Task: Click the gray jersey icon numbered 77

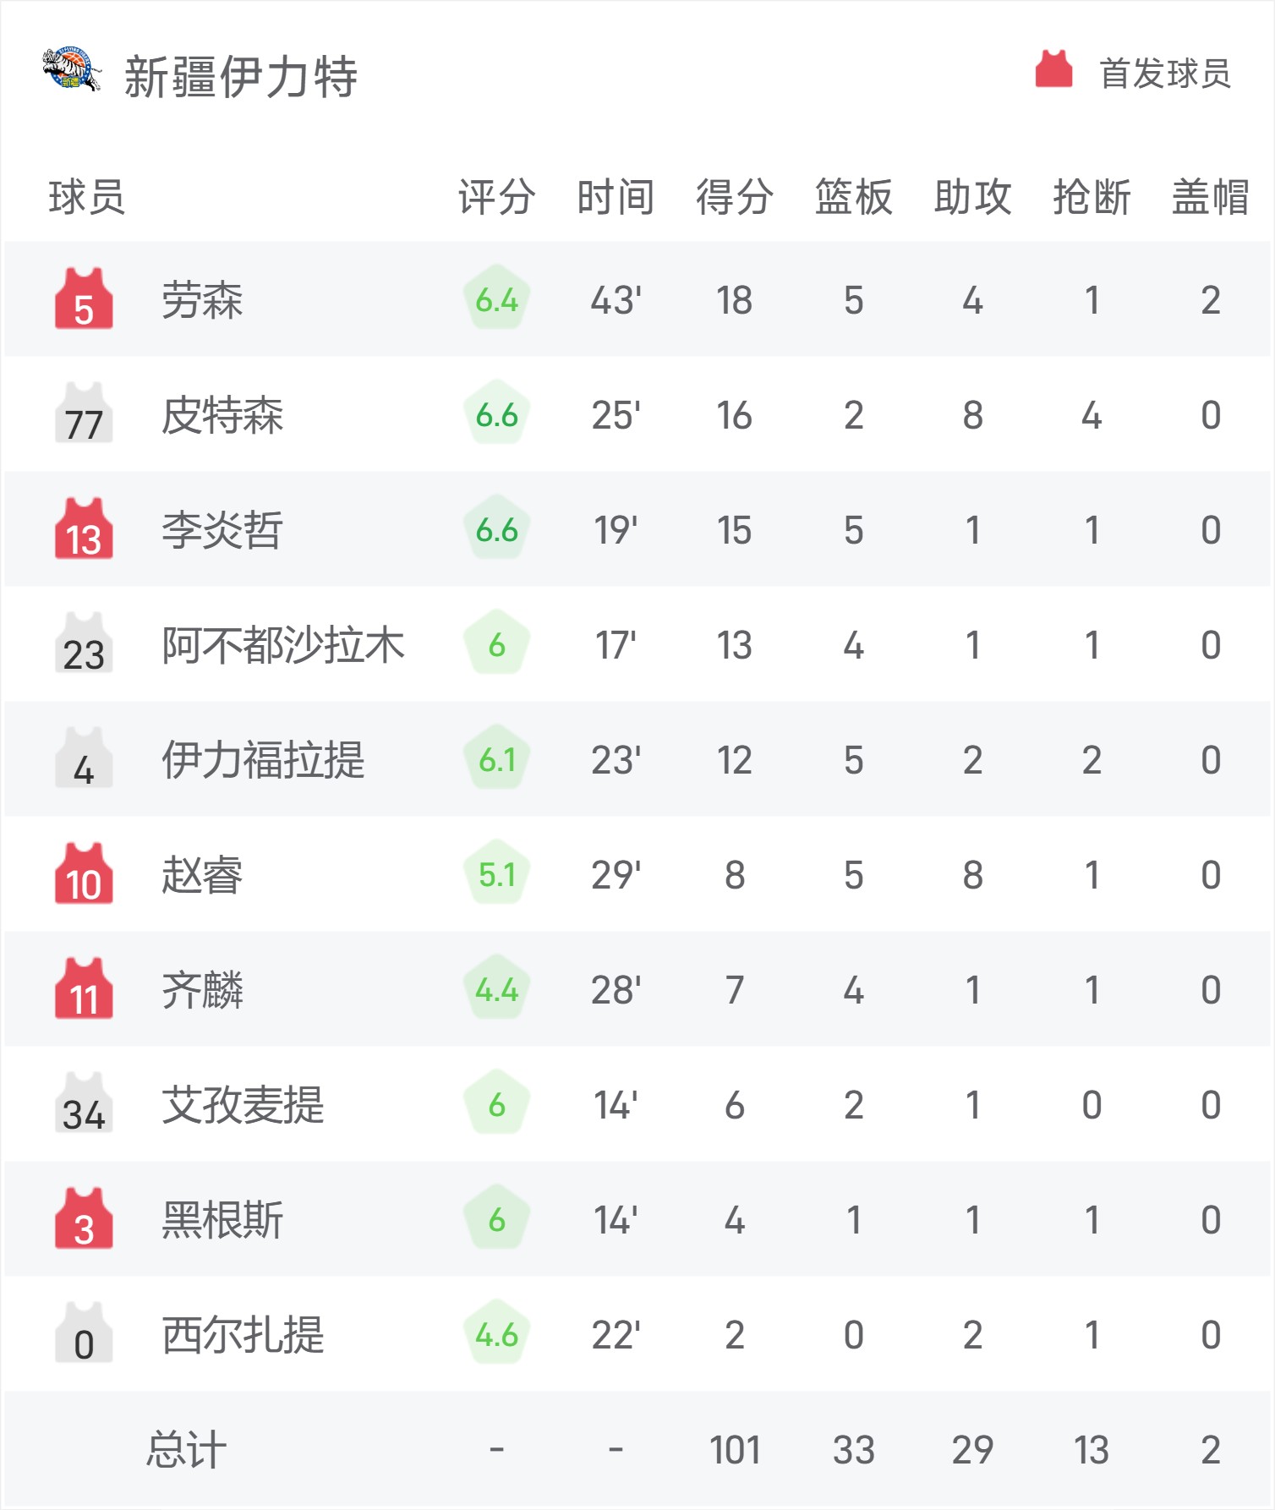Action: point(84,413)
